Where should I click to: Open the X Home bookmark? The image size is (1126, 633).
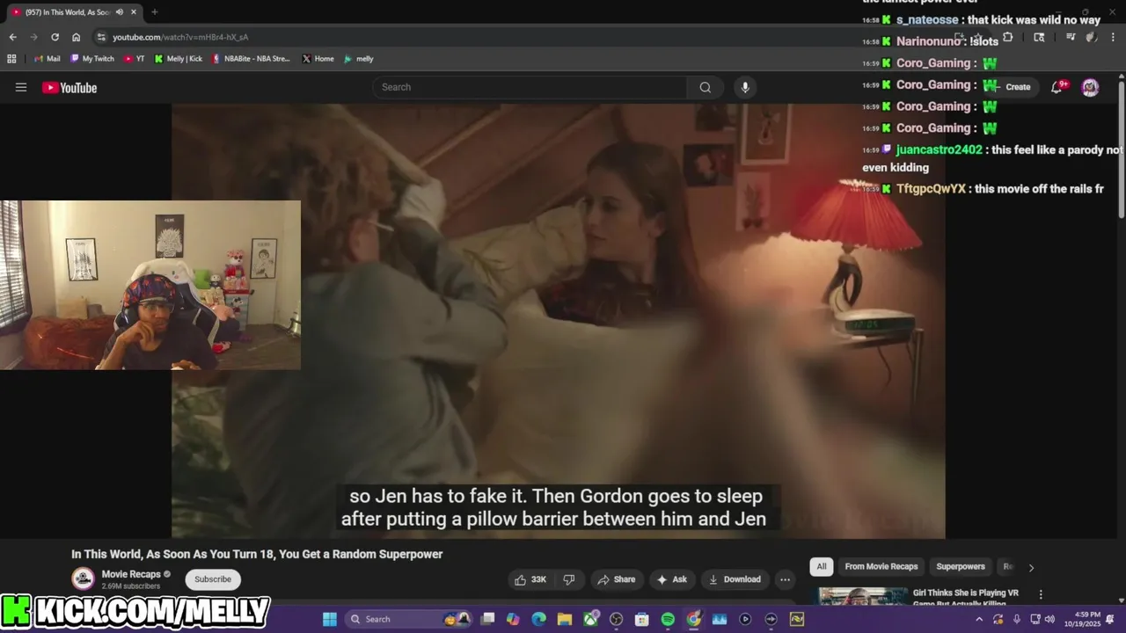click(318, 59)
